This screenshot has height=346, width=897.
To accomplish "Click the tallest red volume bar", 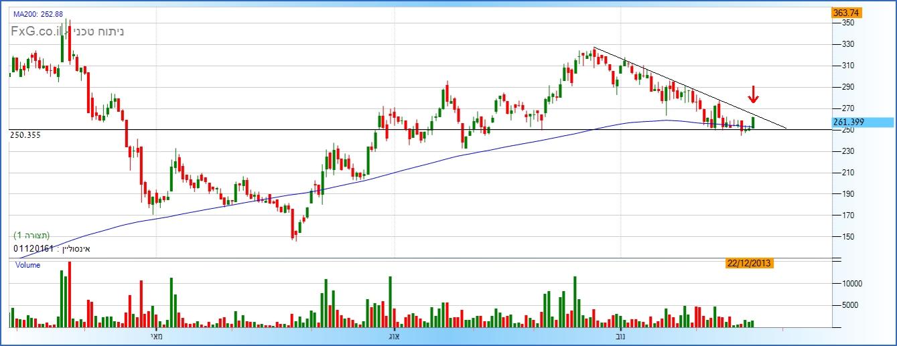I will pos(69,294).
